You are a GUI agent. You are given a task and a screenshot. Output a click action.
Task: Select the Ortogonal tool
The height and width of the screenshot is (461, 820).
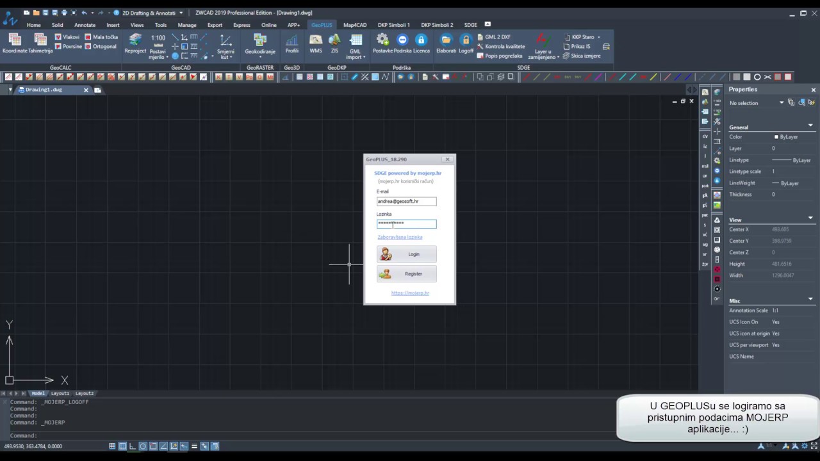[101, 47]
